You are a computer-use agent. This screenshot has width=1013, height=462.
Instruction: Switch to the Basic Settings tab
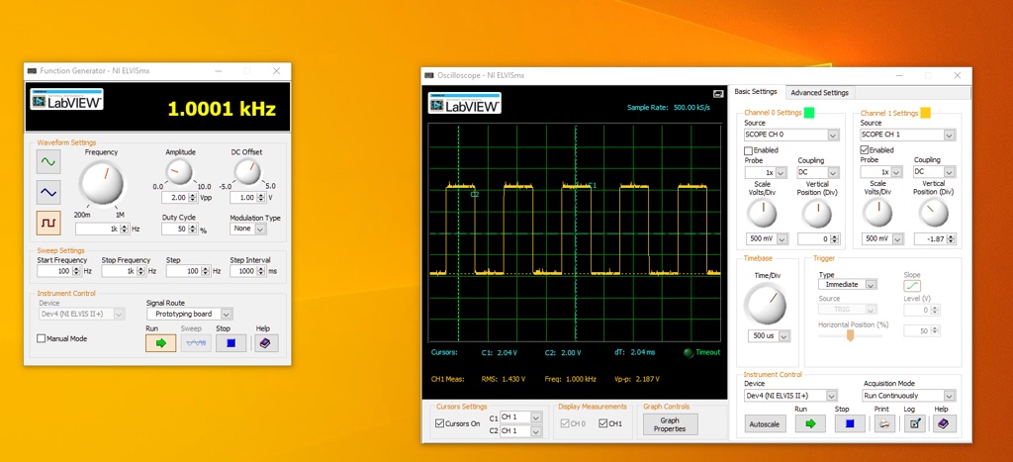tap(756, 92)
